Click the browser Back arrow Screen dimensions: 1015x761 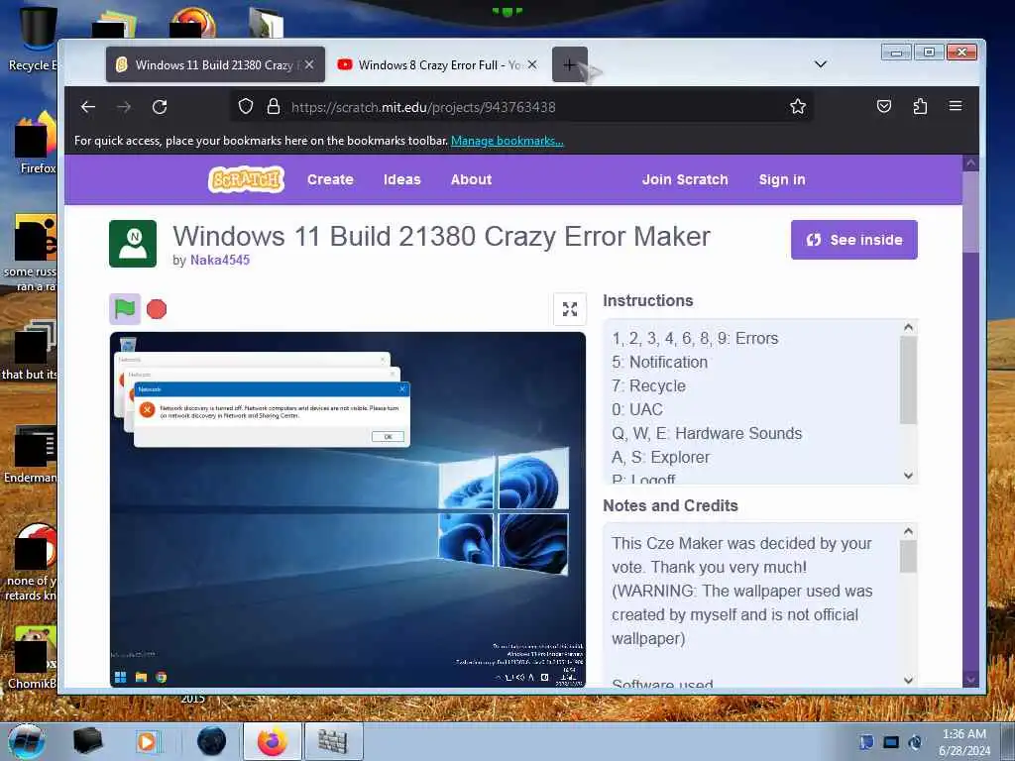coord(88,107)
